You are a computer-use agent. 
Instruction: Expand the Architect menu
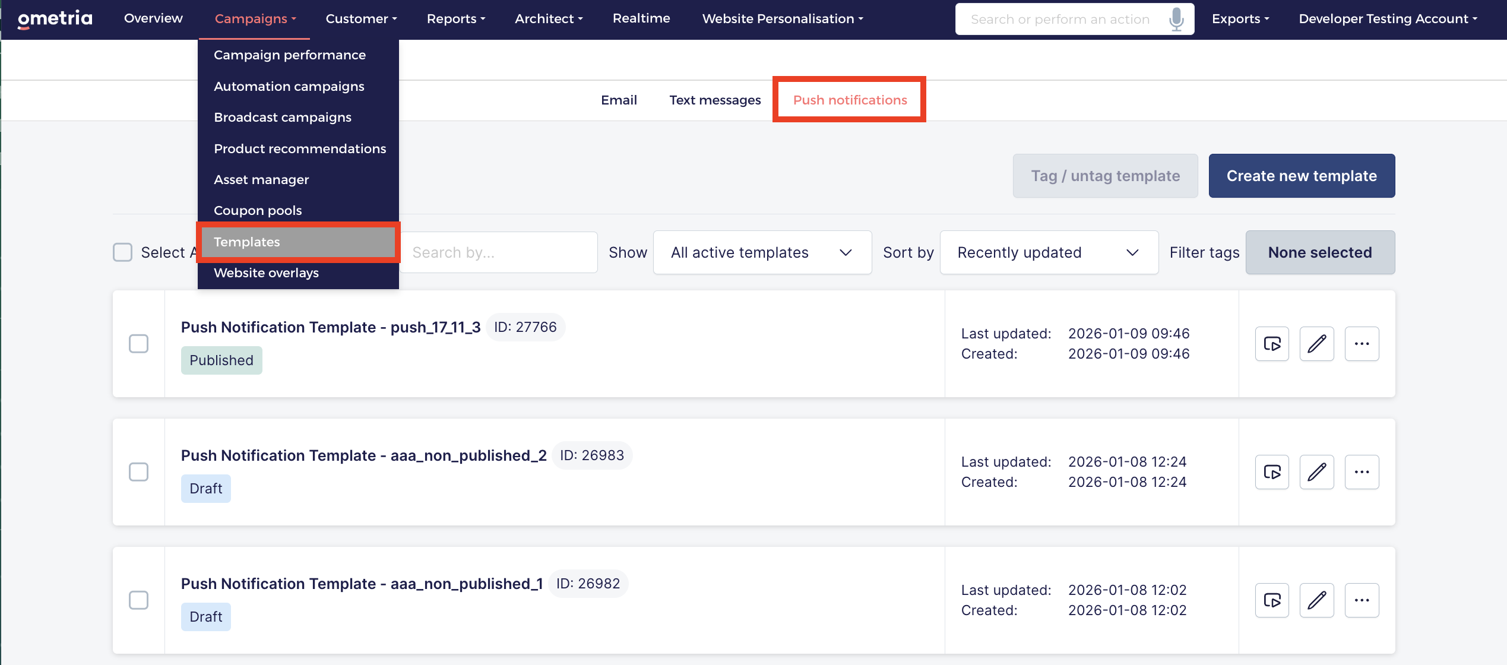tap(549, 19)
